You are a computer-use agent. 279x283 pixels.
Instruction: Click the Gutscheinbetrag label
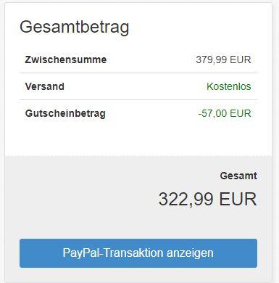pos(65,113)
